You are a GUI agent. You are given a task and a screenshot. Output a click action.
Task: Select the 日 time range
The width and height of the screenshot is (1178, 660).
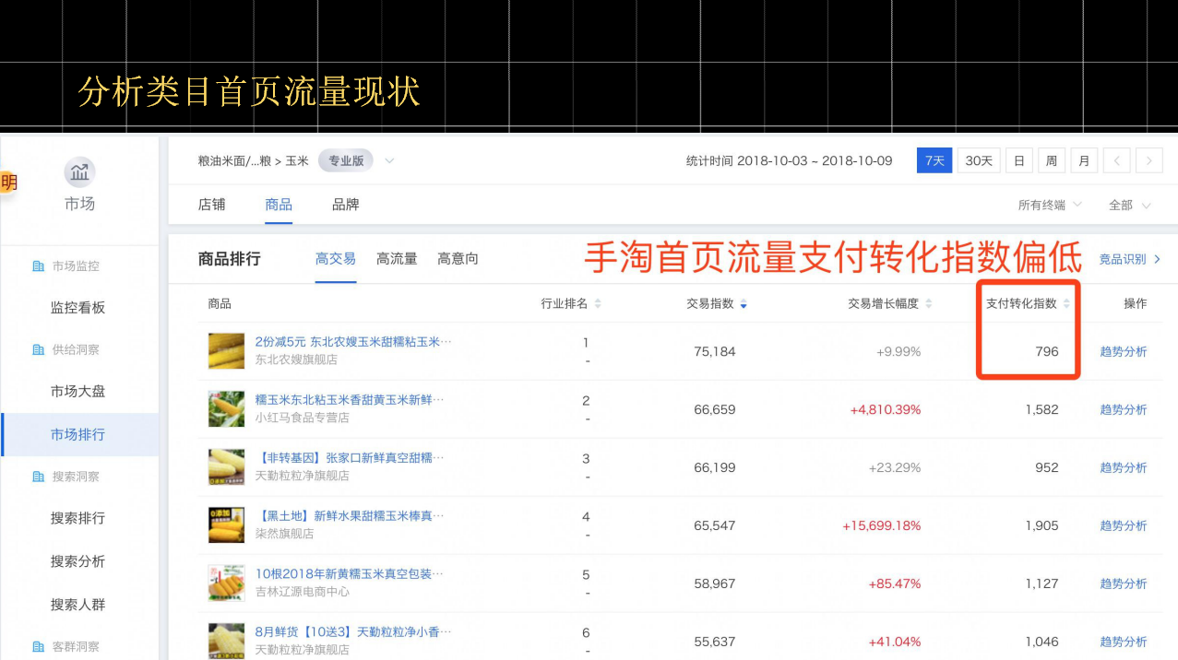tap(1019, 160)
